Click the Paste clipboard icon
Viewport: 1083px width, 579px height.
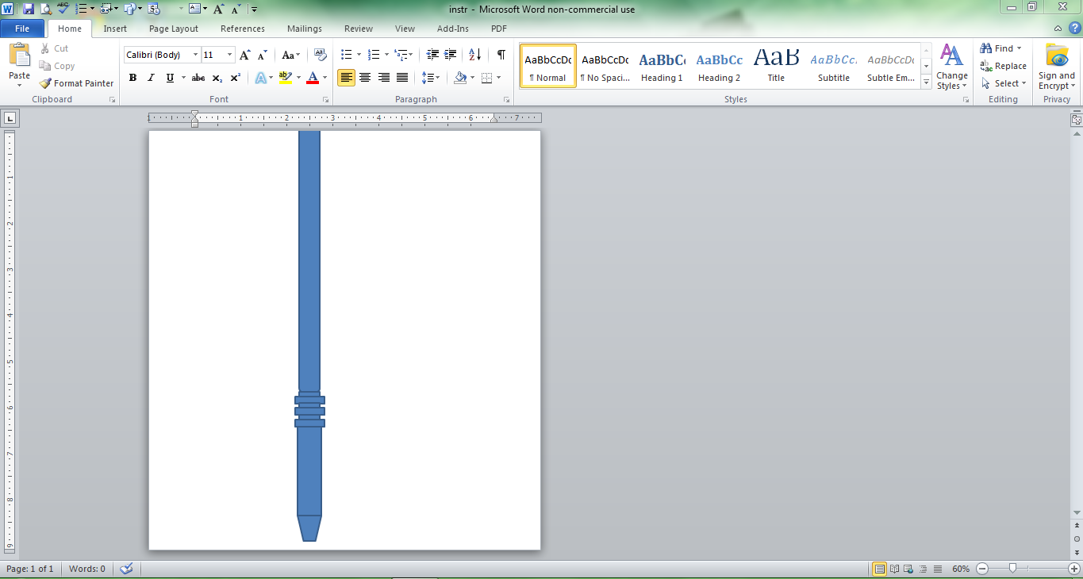19,56
